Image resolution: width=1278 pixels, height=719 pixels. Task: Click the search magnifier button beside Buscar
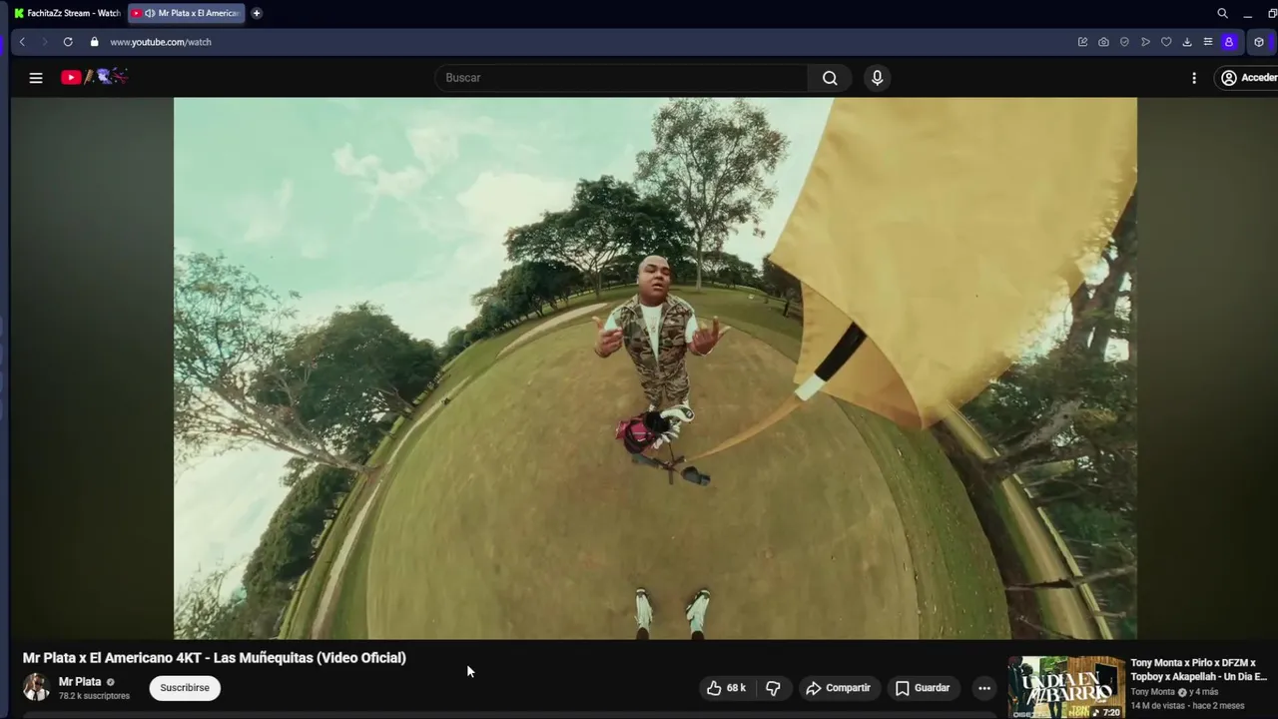pyautogui.click(x=830, y=78)
